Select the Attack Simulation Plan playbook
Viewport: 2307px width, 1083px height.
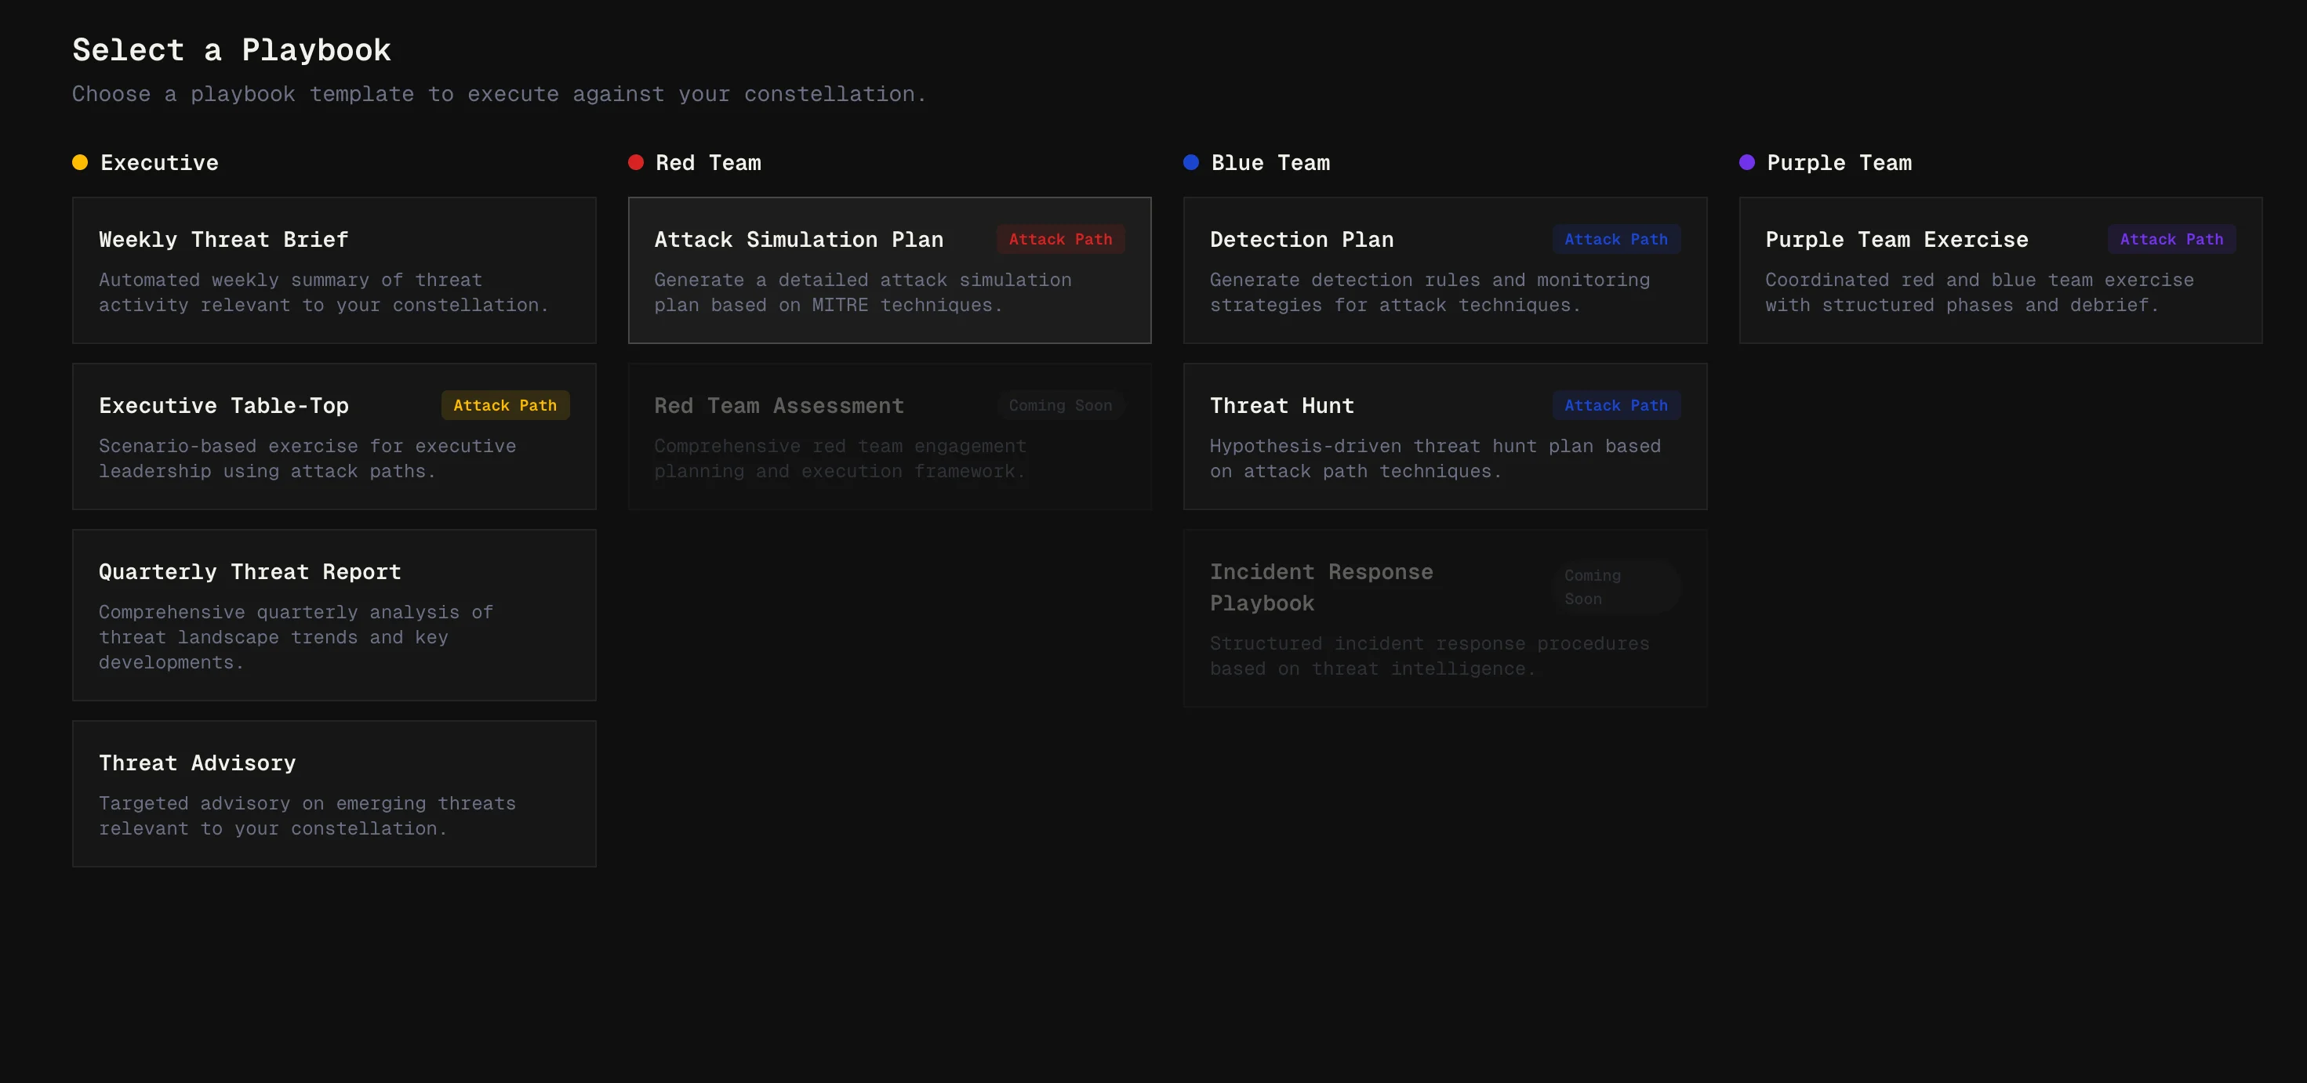[x=889, y=270]
